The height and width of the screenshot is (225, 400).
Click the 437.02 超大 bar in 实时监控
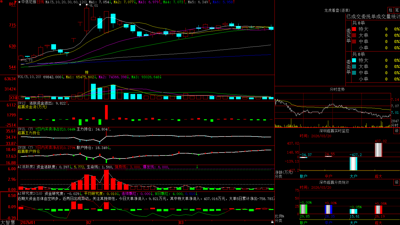coord(378,150)
